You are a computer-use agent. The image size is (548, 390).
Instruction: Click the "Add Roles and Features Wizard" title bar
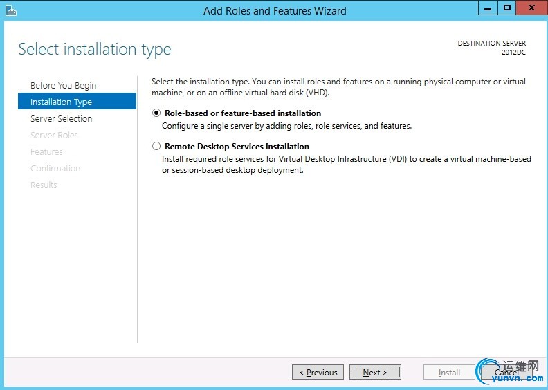tap(275, 10)
